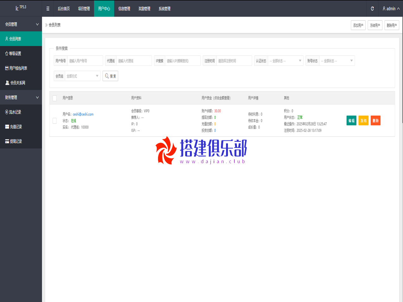The width and height of the screenshot is (403, 302).
Task: Toggle the sidebar collapse hamburger icon
Action: (x=48, y=9)
